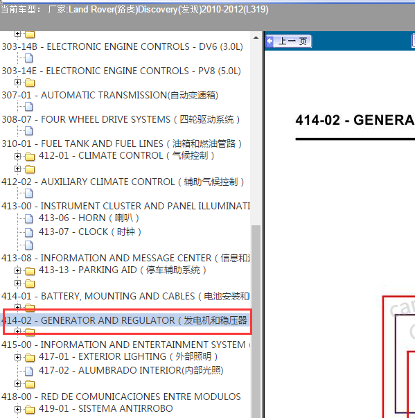This screenshot has height=418, width=415.
Task: Click document icon beside 413-06 HORN
Action: (29, 218)
